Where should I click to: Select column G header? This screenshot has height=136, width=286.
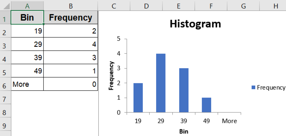point(243,6)
